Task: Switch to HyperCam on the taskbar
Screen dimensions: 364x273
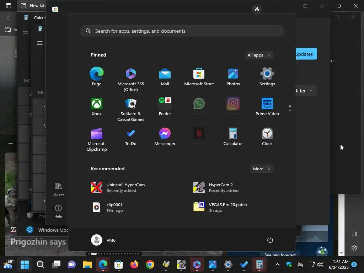Action: [181, 264]
